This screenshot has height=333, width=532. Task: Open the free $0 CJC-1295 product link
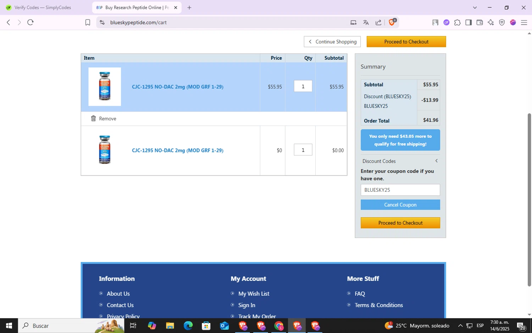(x=178, y=151)
